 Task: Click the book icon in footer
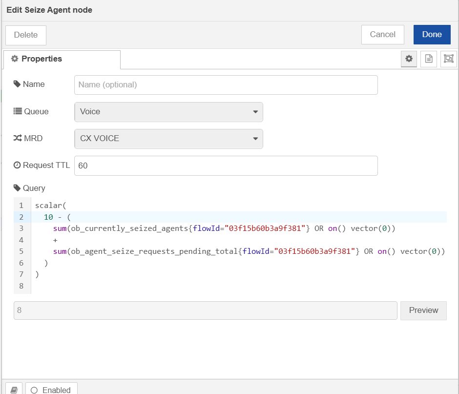pos(14,390)
